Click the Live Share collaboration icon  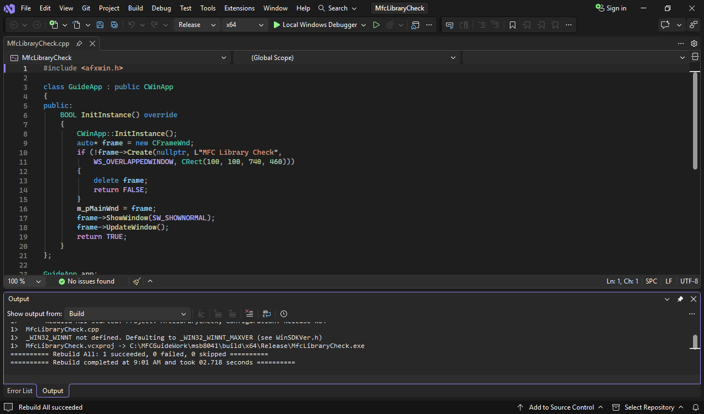pyautogui.click(x=694, y=25)
